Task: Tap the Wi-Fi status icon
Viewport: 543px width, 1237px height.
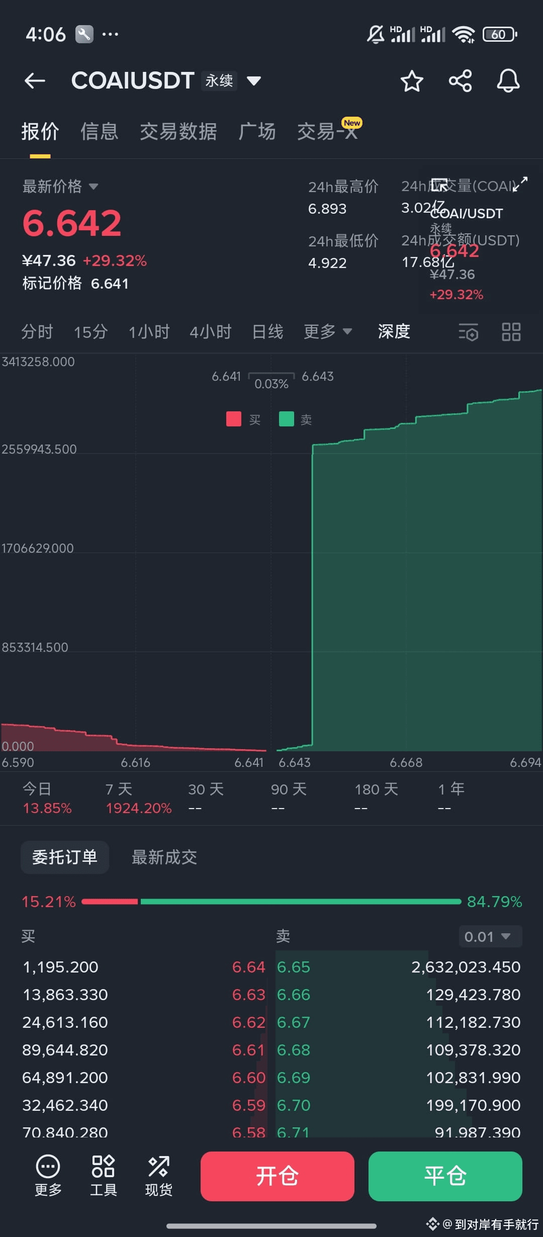Action: pyautogui.click(x=464, y=34)
